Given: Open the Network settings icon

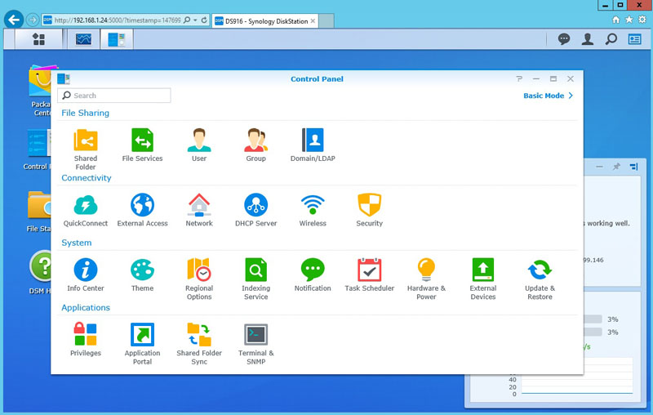Looking at the screenshot, I should pyautogui.click(x=199, y=210).
